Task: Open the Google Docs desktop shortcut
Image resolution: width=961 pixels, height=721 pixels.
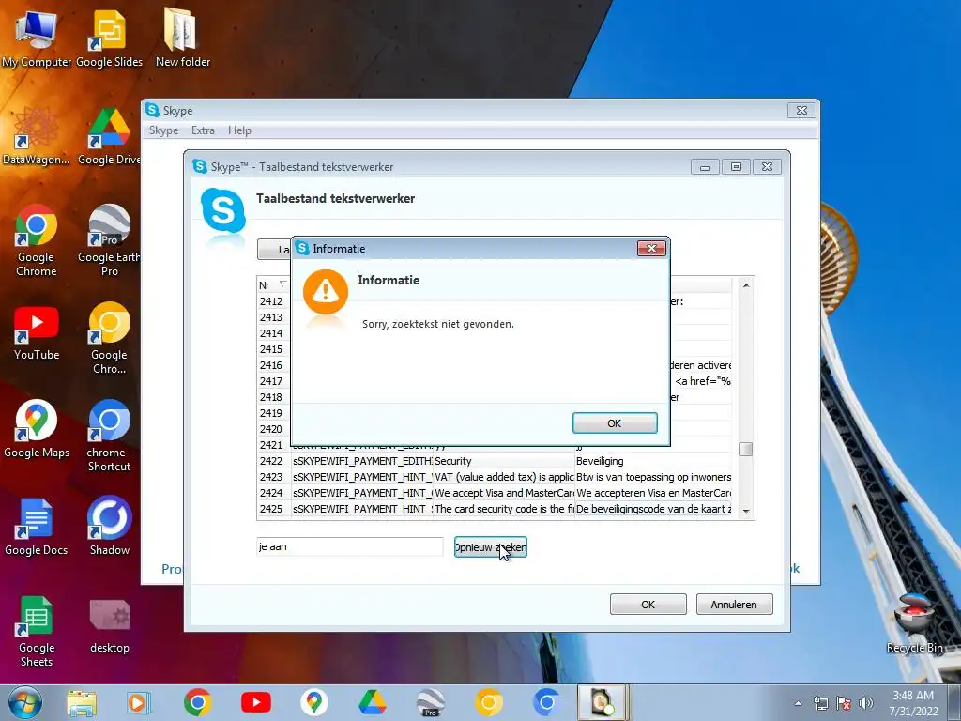Action: point(37,528)
